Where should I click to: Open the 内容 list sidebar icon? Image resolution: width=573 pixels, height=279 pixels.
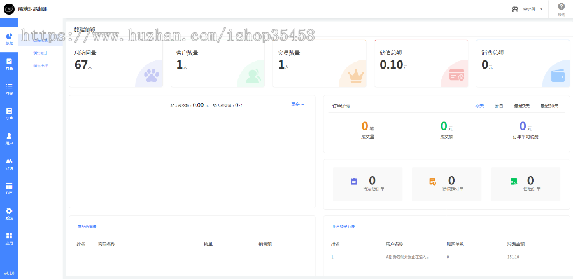[x=9, y=86]
